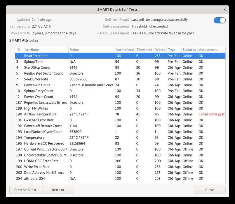Start the disk self-test
The width and height of the screenshot is (235, 204).
25,190
